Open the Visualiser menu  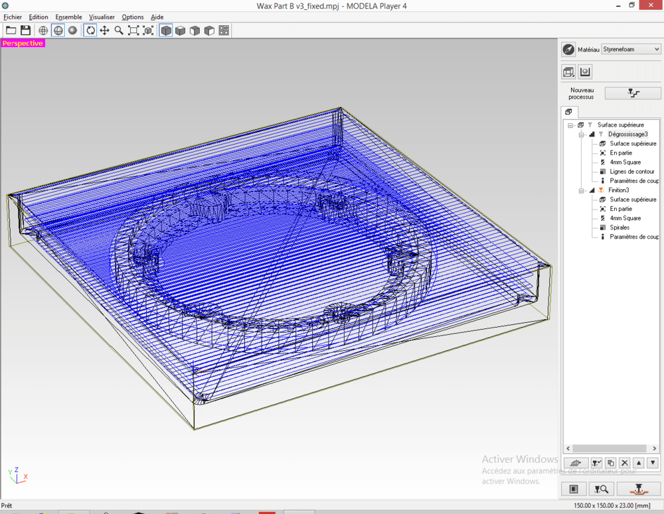pos(102,17)
